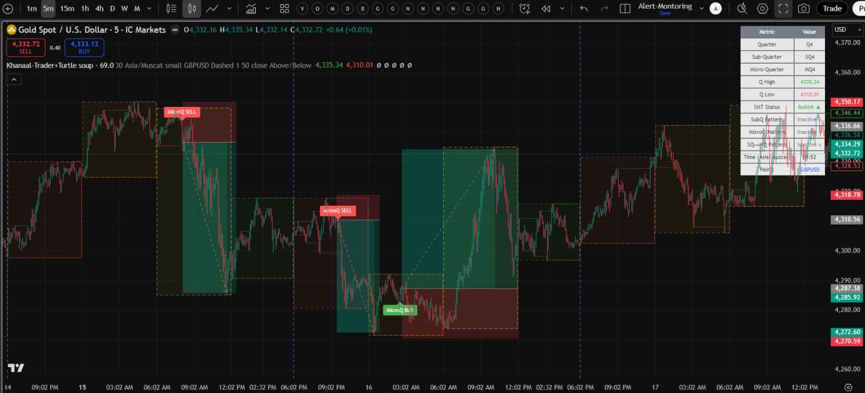Viewport: 865px width, 393px height.
Task: Click the Alert-Montoring layout name
Action: [665, 6]
